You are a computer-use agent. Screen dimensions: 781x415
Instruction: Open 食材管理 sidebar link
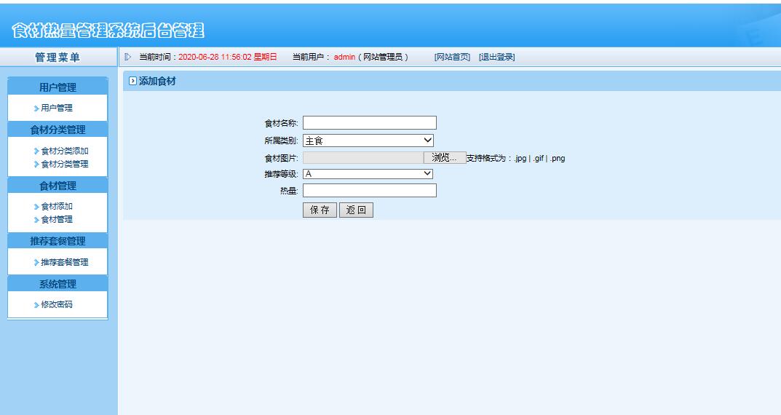56,219
